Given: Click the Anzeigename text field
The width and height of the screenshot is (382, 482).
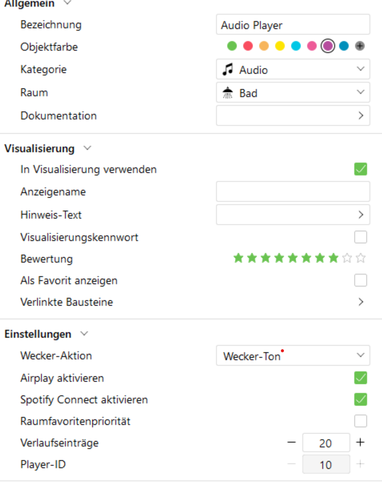Looking at the screenshot, I should (x=293, y=191).
